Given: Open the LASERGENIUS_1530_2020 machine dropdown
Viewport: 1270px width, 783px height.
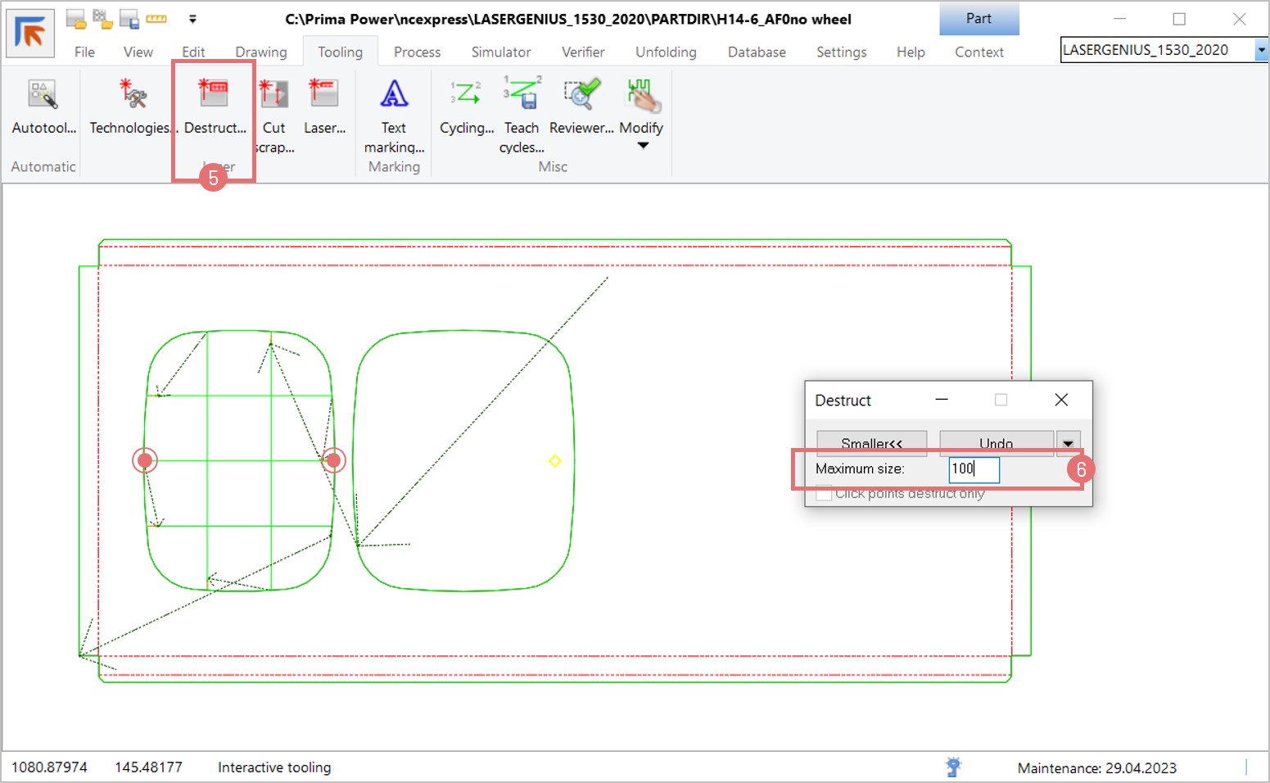Looking at the screenshot, I should 1260,51.
